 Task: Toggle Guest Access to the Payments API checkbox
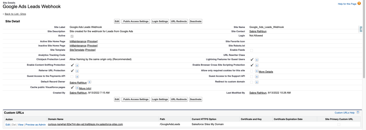coord(72,77)
